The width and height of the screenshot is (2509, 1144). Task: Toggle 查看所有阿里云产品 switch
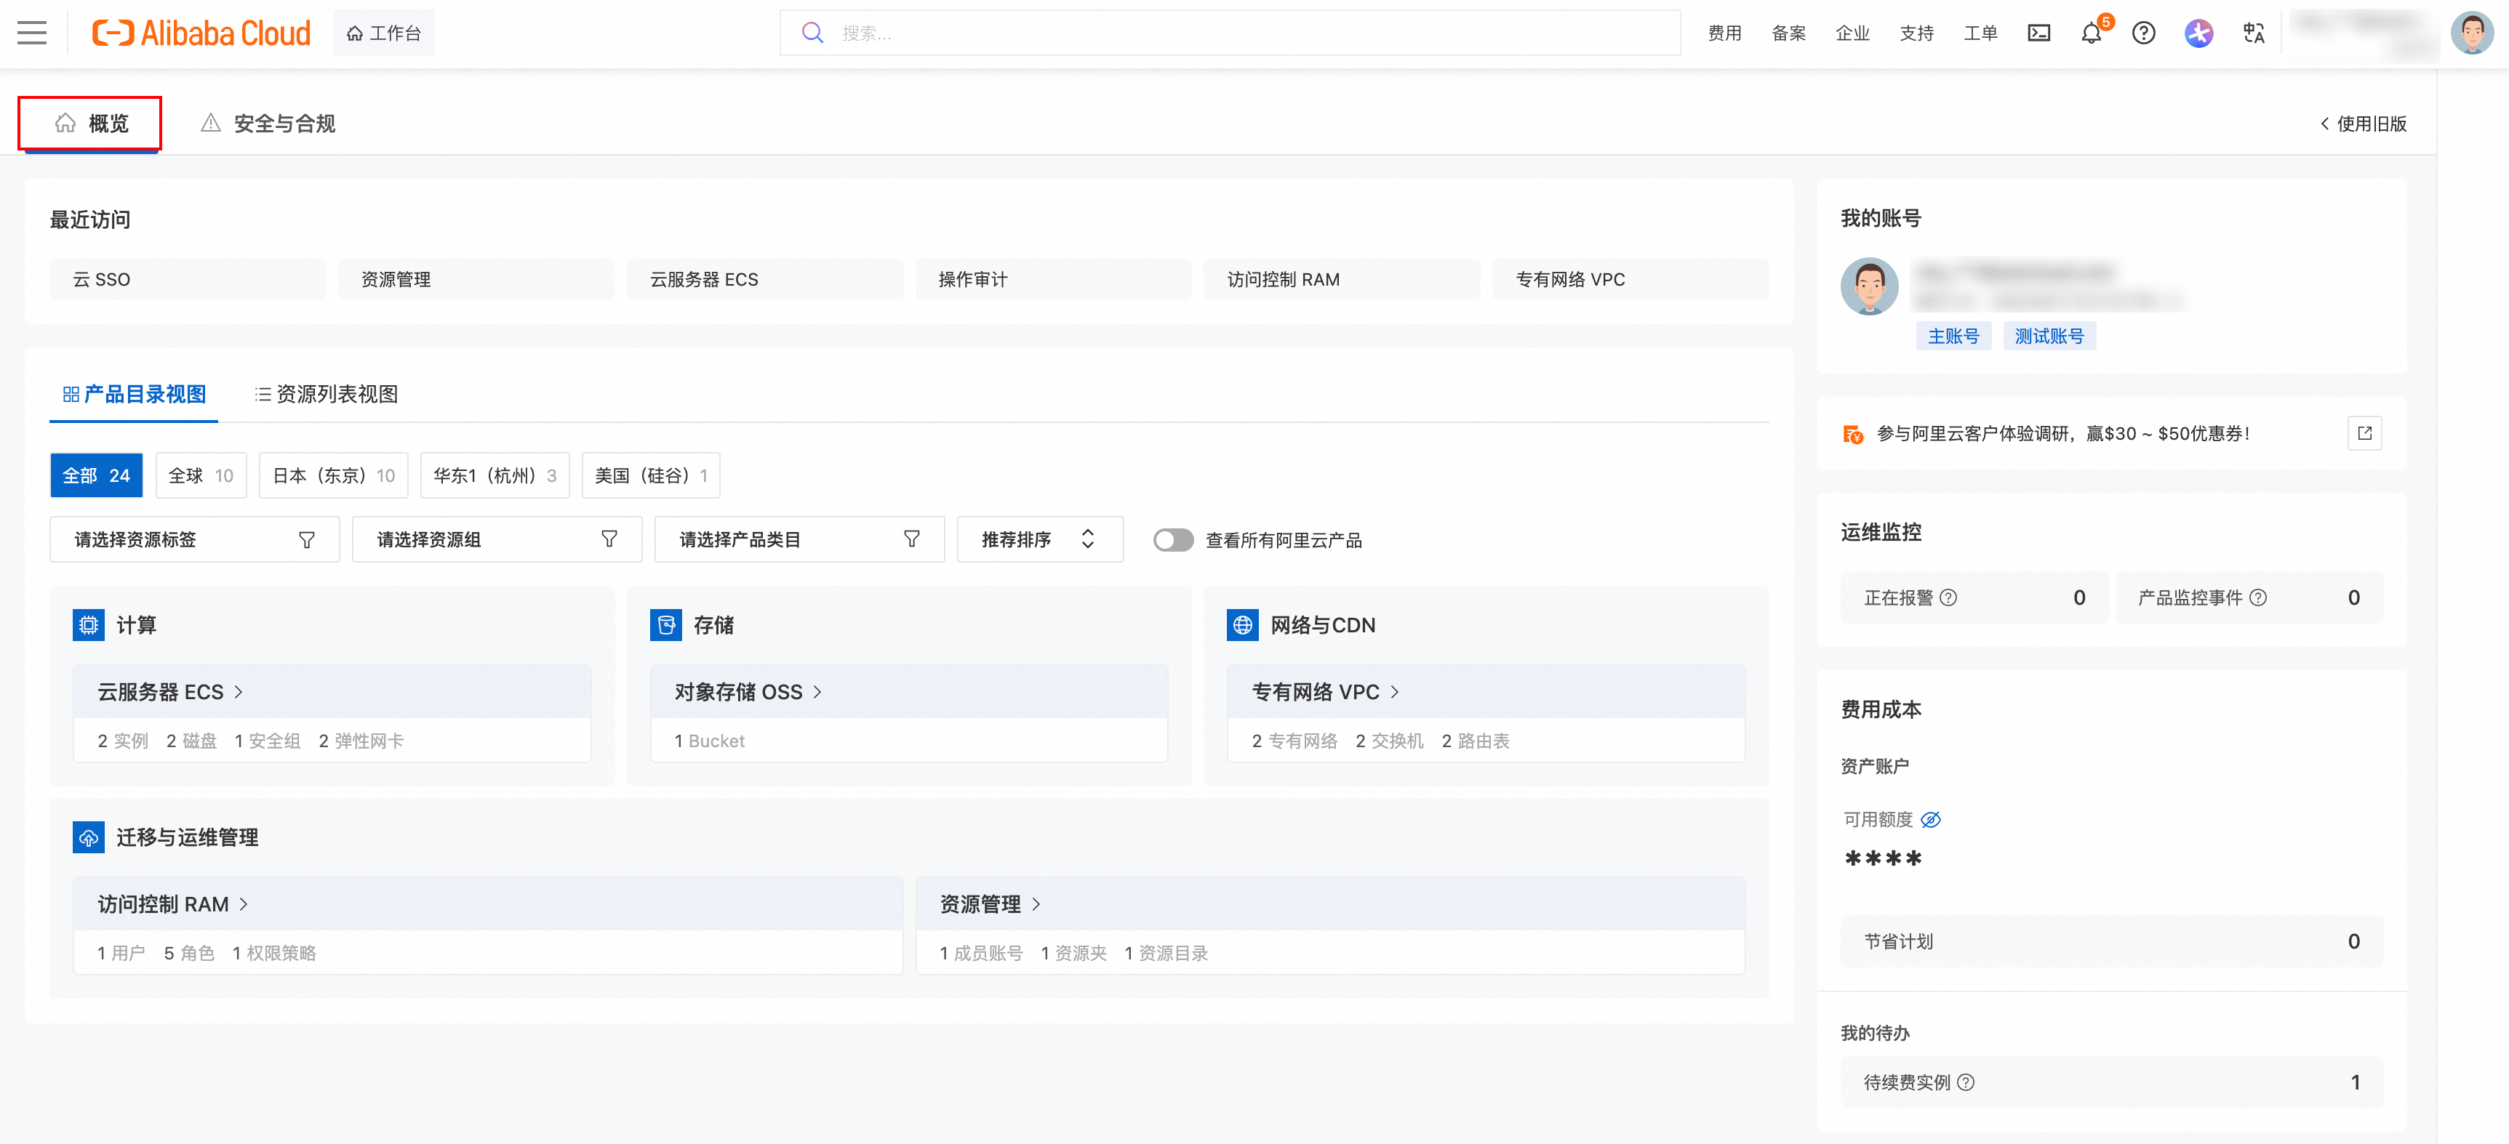click(x=1172, y=539)
